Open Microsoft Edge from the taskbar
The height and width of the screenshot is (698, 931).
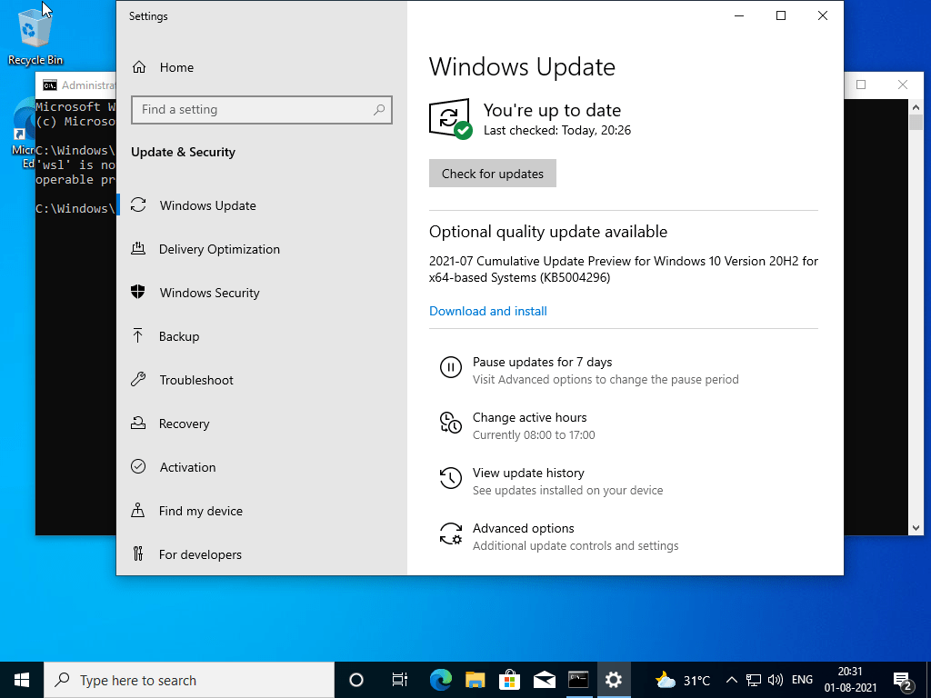click(x=441, y=680)
